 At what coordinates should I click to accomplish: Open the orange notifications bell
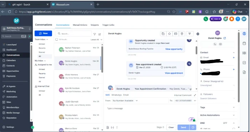coord(232,19)
